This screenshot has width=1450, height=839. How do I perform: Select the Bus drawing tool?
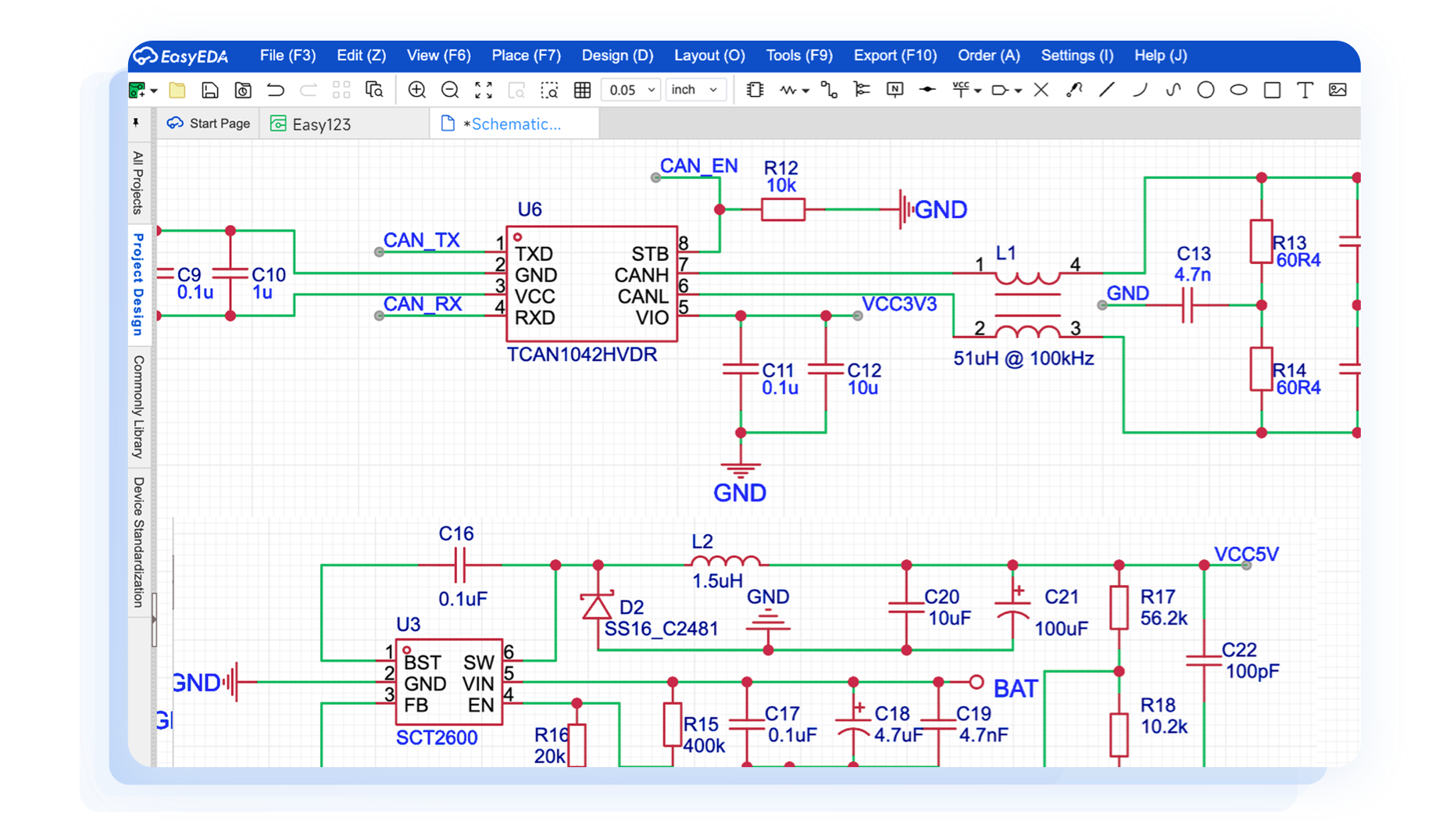click(862, 90)
